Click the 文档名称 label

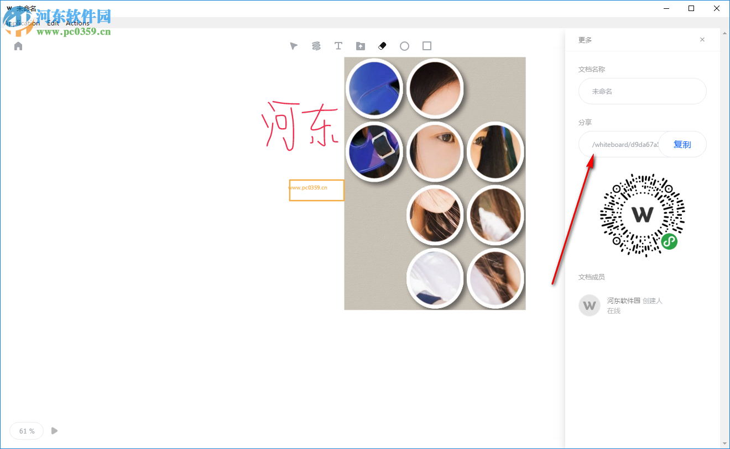pyautogui.click(x=592, y=69)
